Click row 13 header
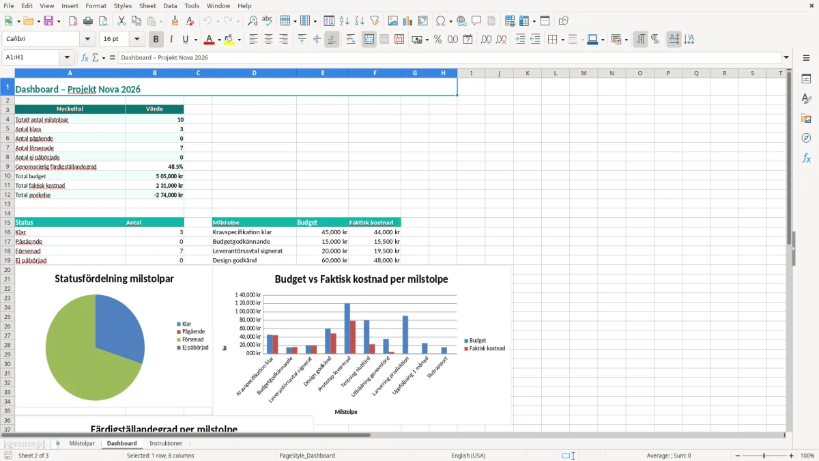819x461 pixels. pos(7,204)
